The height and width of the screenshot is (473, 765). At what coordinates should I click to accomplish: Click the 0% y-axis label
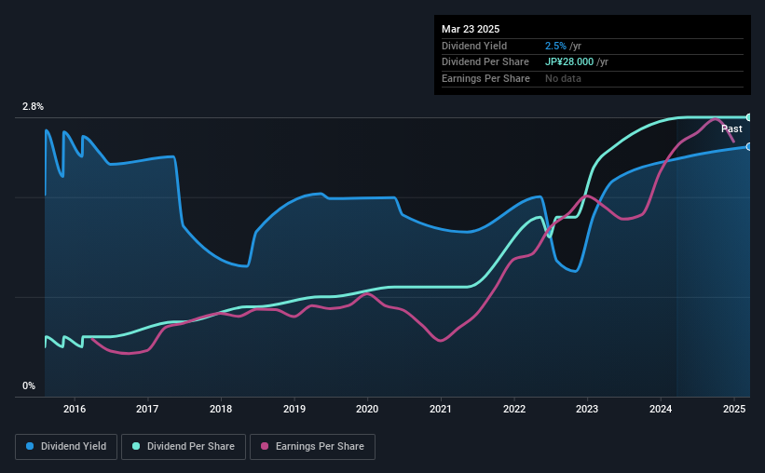29,385
